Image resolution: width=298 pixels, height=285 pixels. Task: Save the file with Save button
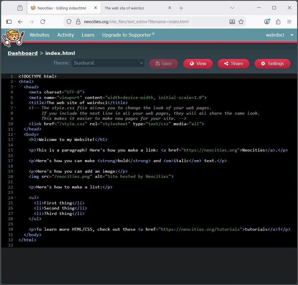coord(164,63)
